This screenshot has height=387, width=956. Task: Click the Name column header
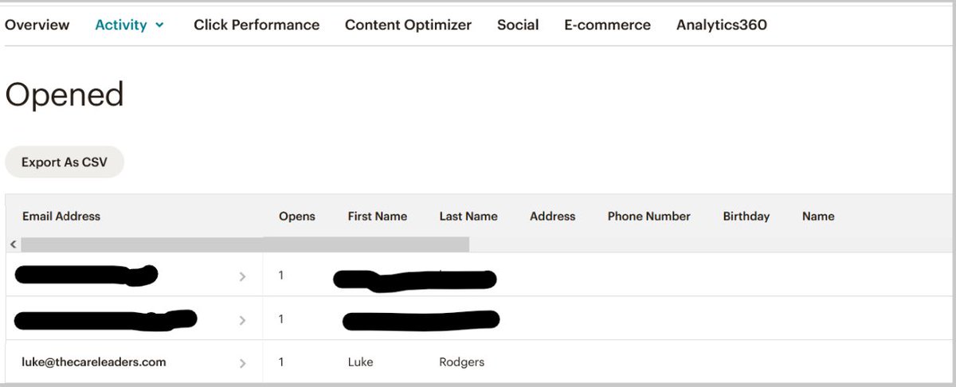(x=818, y=216)
